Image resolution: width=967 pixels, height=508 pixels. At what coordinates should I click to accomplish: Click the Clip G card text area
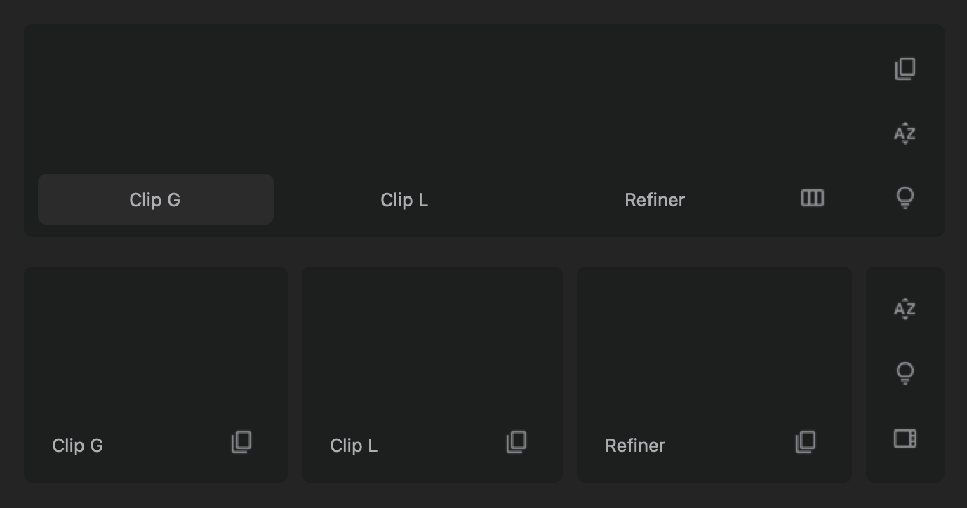156,344
